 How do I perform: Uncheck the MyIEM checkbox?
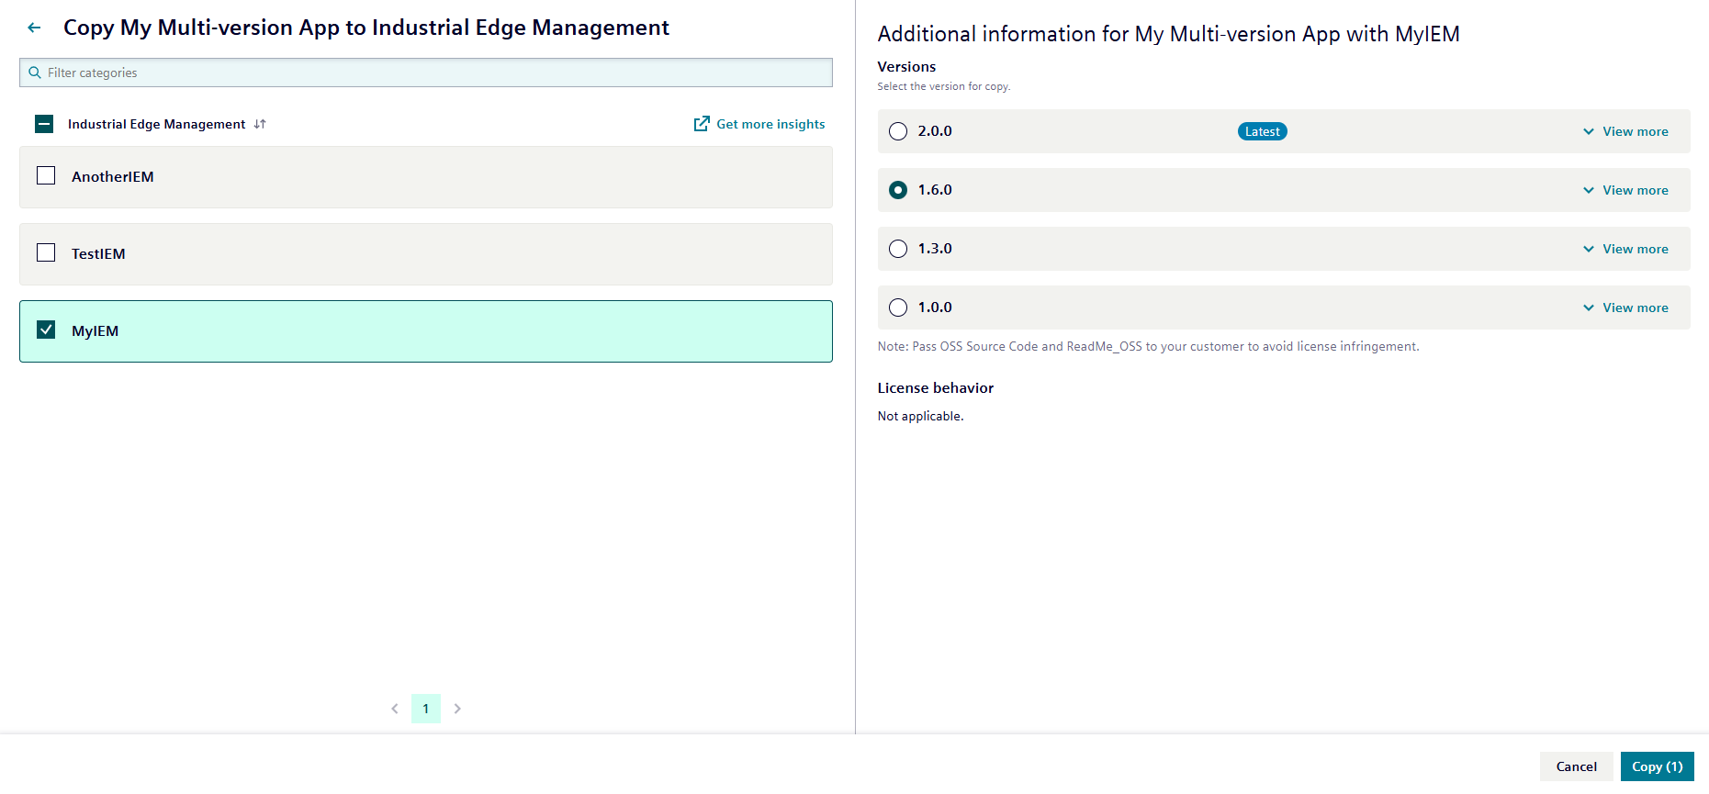pyautogui.click(x=46, y=330)
